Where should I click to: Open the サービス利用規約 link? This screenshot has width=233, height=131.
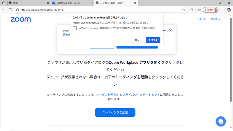pos(108,95)
